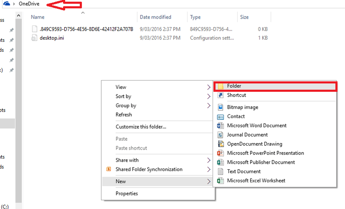
Task: Click the Journal Document icon
Action: point(220,135)
